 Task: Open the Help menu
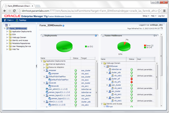(153, 16)
